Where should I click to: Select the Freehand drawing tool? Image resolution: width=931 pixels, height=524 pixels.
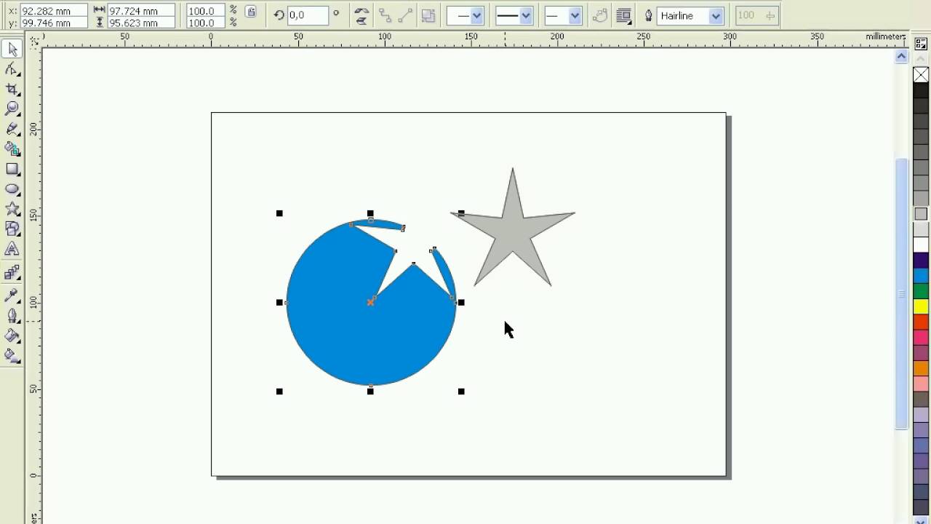point(12,130)
